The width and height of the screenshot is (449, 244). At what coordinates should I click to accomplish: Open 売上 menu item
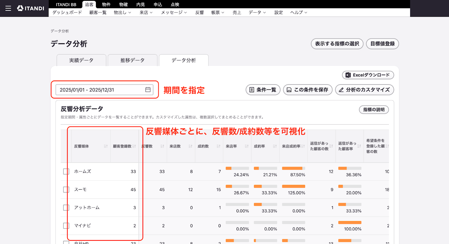(237, 13)
